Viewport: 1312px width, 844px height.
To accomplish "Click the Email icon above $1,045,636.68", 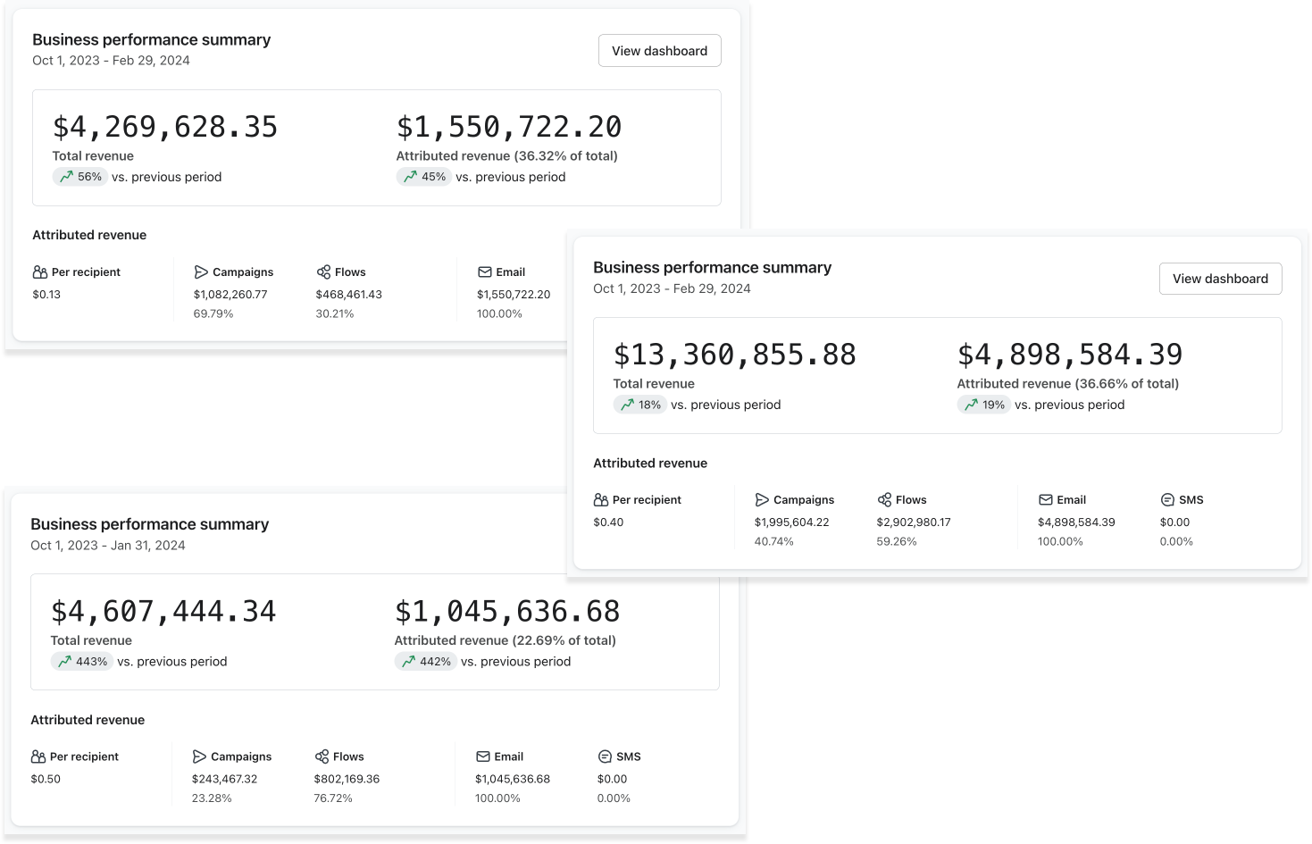I will click(x=483, y=756).
